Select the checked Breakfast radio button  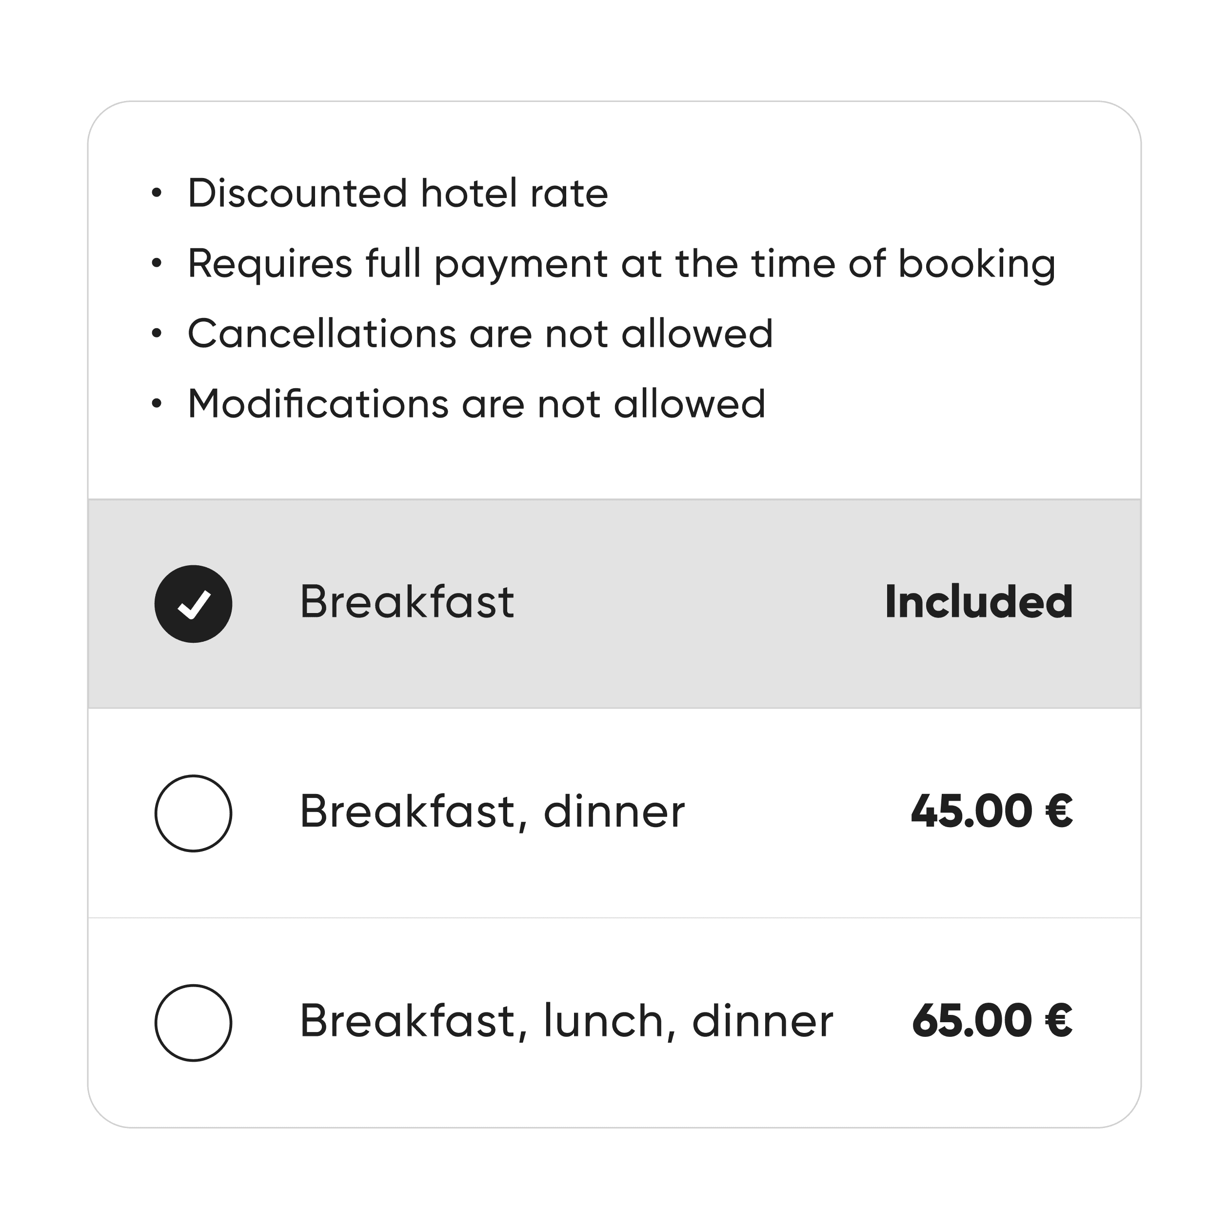point(194,604)
